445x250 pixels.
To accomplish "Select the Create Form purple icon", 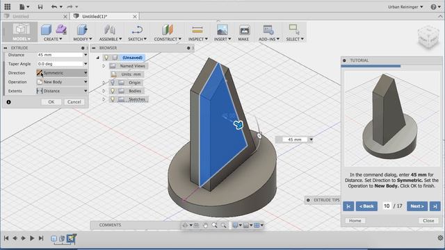I will coord(61,29).
